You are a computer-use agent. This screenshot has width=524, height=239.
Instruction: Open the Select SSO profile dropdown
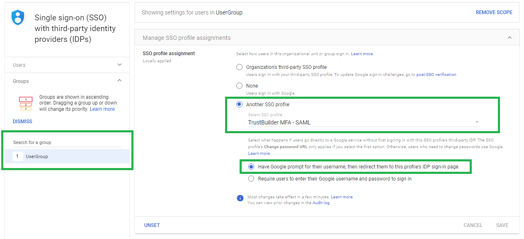pos(364,122)
